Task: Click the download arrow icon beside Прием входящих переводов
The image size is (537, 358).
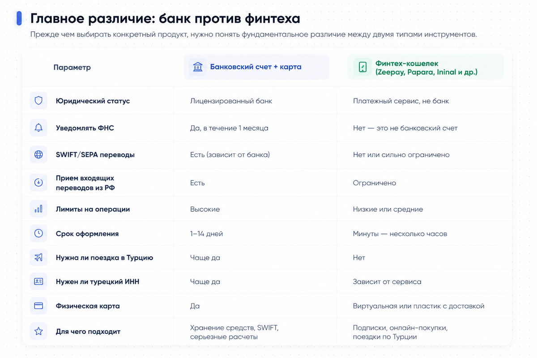Action: pyautogui.click(x=38, y=183)
